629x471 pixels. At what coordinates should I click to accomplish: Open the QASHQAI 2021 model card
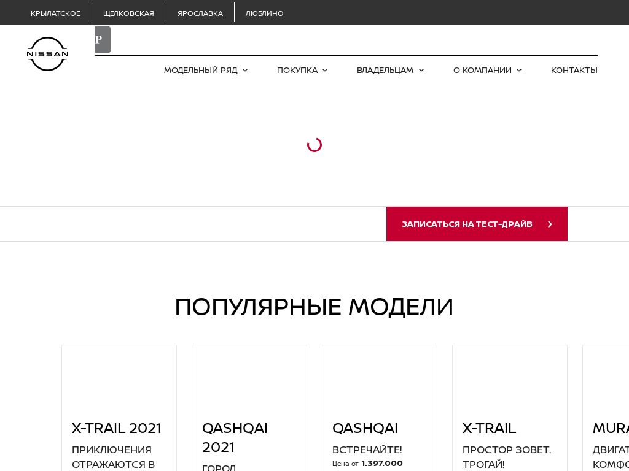point(235,437)
